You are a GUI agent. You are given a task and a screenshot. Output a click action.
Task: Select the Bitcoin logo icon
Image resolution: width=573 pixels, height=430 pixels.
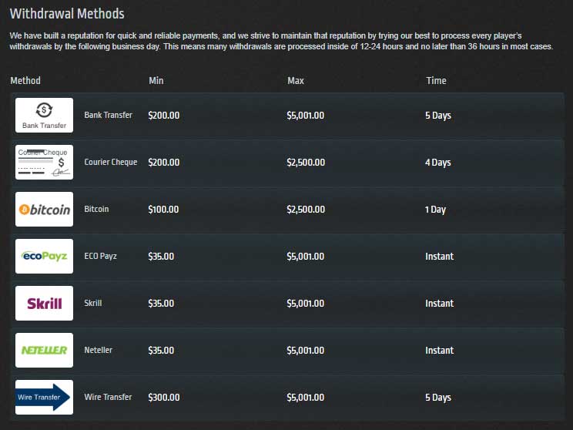tap(44, 210)
